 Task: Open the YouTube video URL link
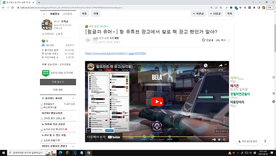[115, 53]
